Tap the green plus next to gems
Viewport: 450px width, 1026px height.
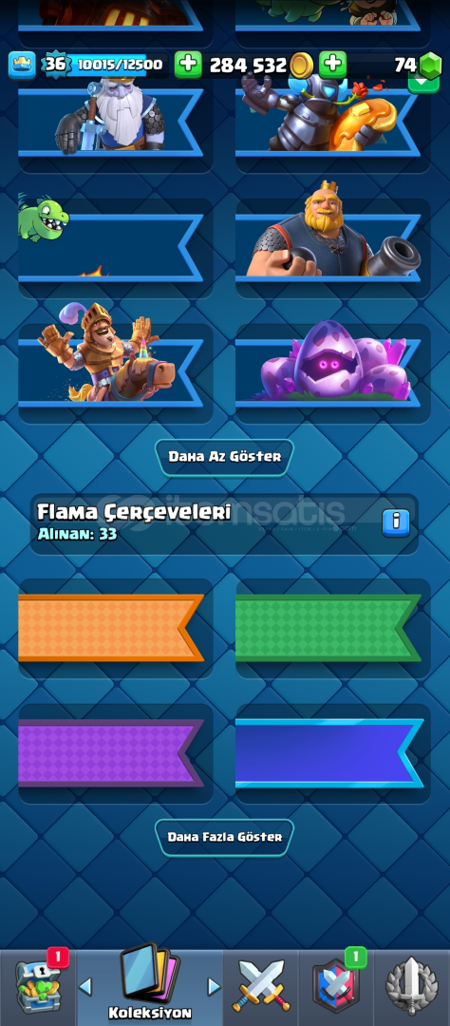pyautogui.click(x=332, y=65)
